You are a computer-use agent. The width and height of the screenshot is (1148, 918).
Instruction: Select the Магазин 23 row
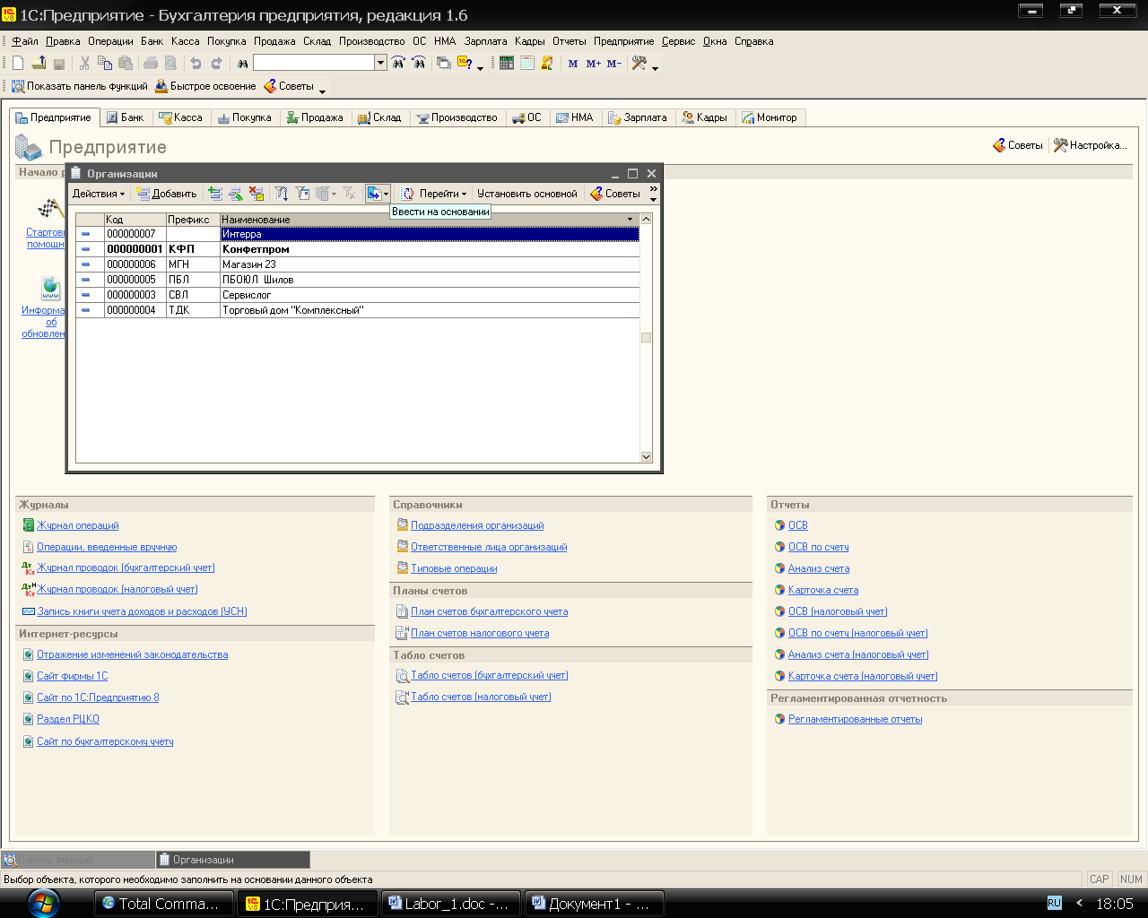358,264
